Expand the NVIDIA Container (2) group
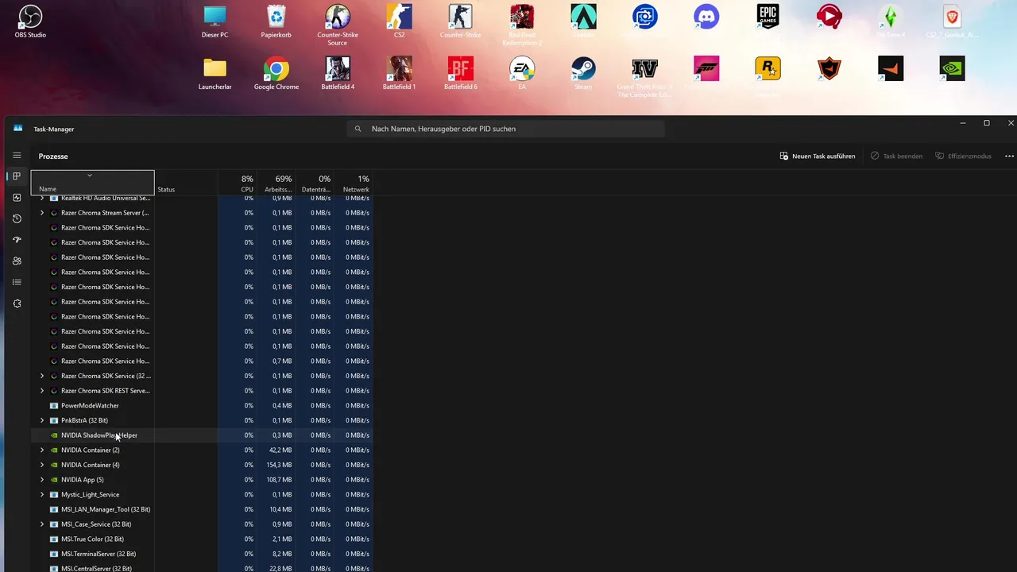 click(x=42, y=450)
